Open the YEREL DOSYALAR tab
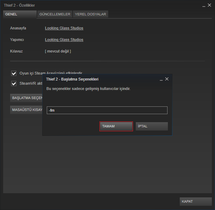215x210 pixels. click(x=90, y=14)
